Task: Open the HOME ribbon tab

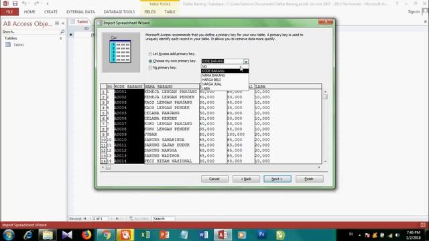Action: (x=29, y=12)
